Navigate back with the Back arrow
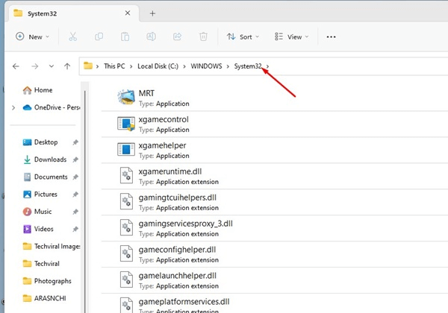Image resolution: width=448 pixels, height=313 pixels. pyautogui.click(x=16, y=66)
